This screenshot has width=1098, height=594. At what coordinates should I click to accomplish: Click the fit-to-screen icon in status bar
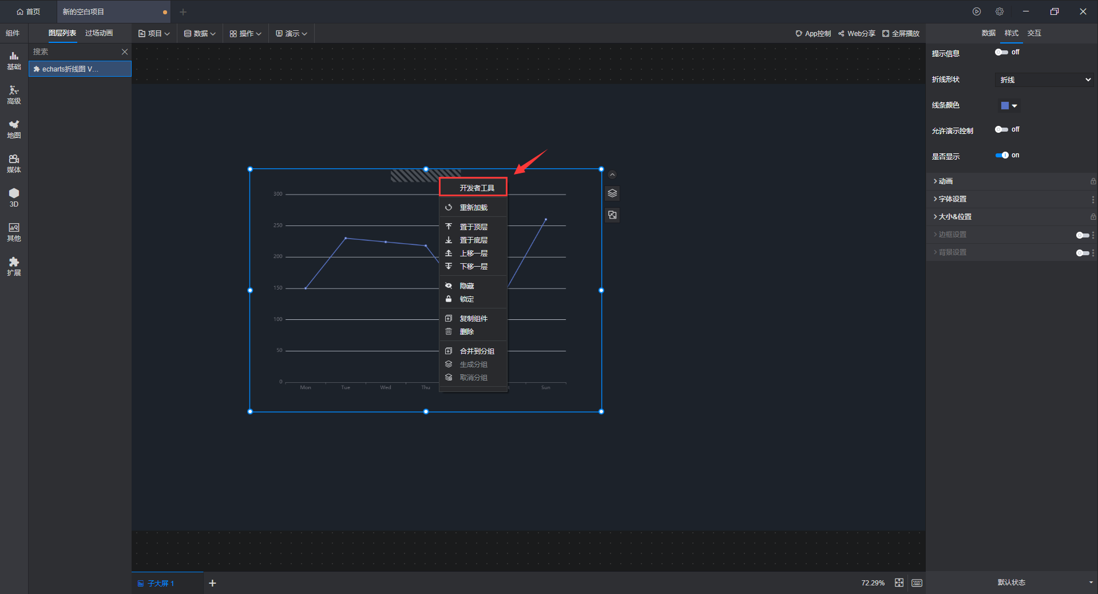tap(899, 583)
